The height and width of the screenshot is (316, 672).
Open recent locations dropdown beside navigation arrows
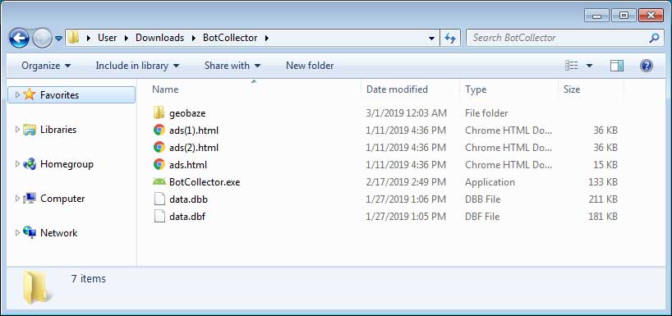(x=58, y=39)
